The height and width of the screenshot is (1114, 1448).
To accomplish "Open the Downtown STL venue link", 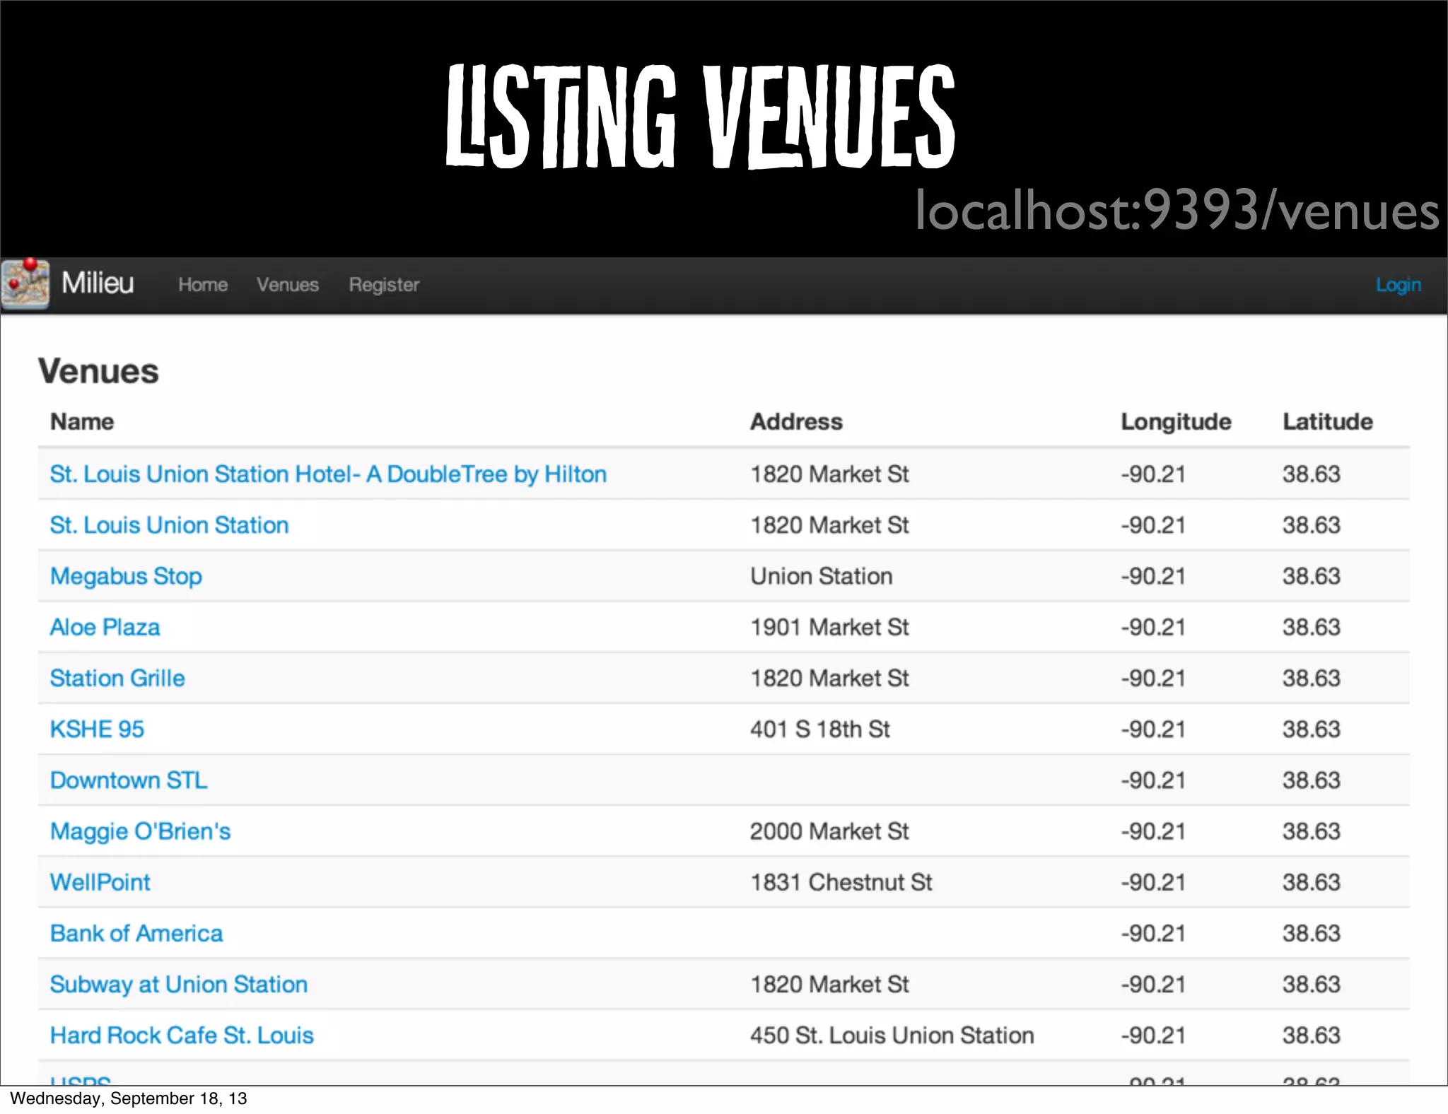I will pos(129,780).
